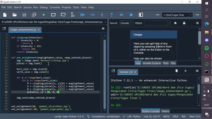Open toolbar overflow ellipsis after working directory
The image size is (212, 119).
coord(197,15)
